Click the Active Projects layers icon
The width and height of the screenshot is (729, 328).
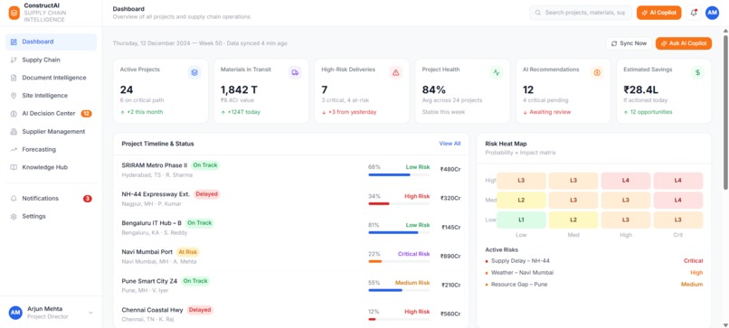click(x=194, y=72)
